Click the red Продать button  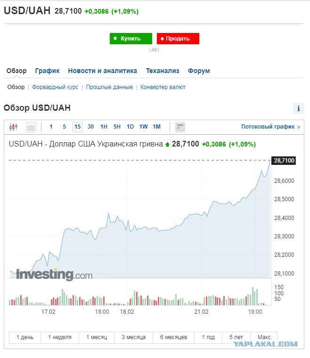[178, 39]
